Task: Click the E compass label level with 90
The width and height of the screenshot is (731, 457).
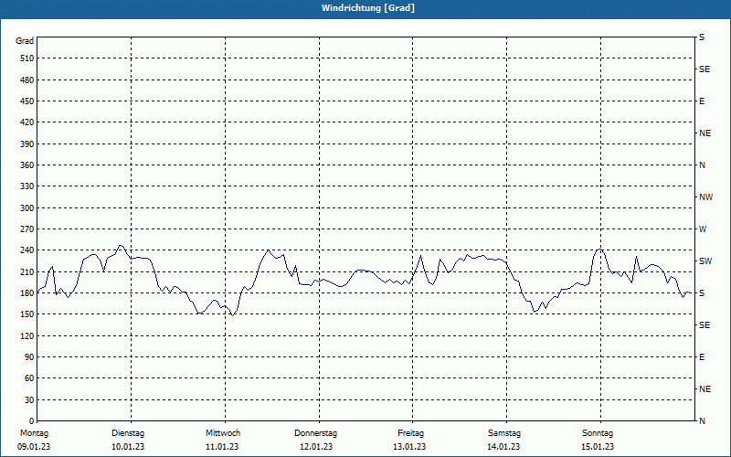Action: (702, 357)
